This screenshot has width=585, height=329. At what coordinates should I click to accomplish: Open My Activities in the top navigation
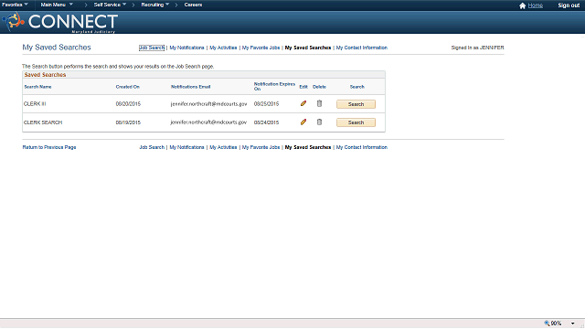click(223, 48)
